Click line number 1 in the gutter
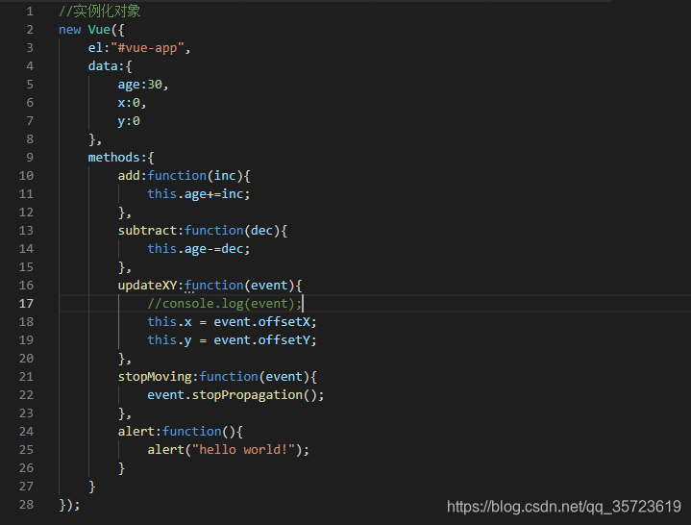691x525 pixels. pos(30,11)
